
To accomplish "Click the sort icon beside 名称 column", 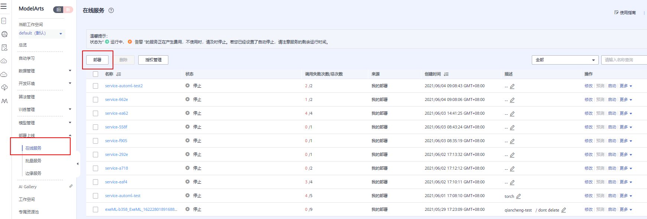I will (119, 74).
